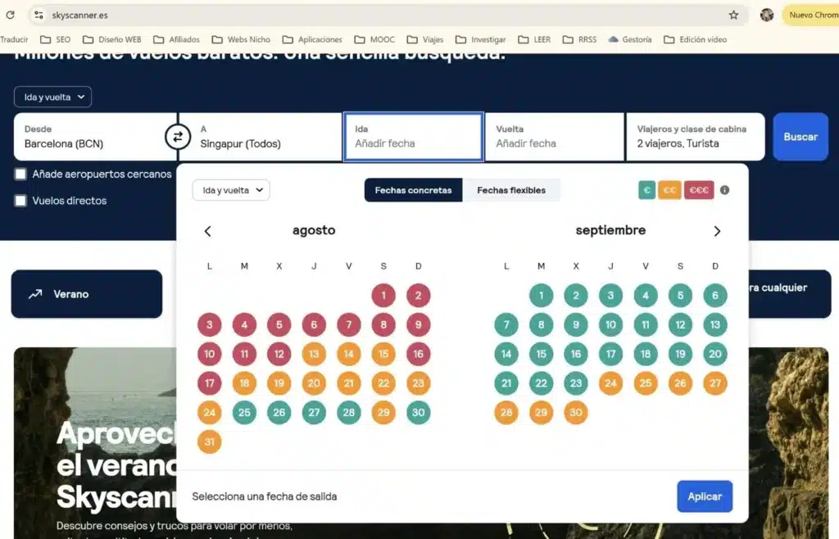
Task: Select August 22 in the calendar
Action: click(x=383, y=383)
